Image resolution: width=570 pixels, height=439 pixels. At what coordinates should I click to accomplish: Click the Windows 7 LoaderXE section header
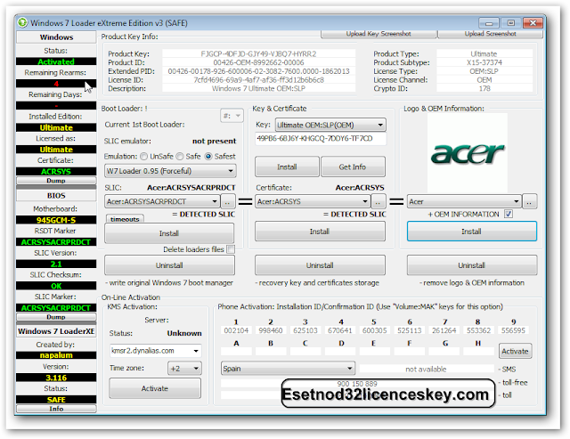click(56, 331)
